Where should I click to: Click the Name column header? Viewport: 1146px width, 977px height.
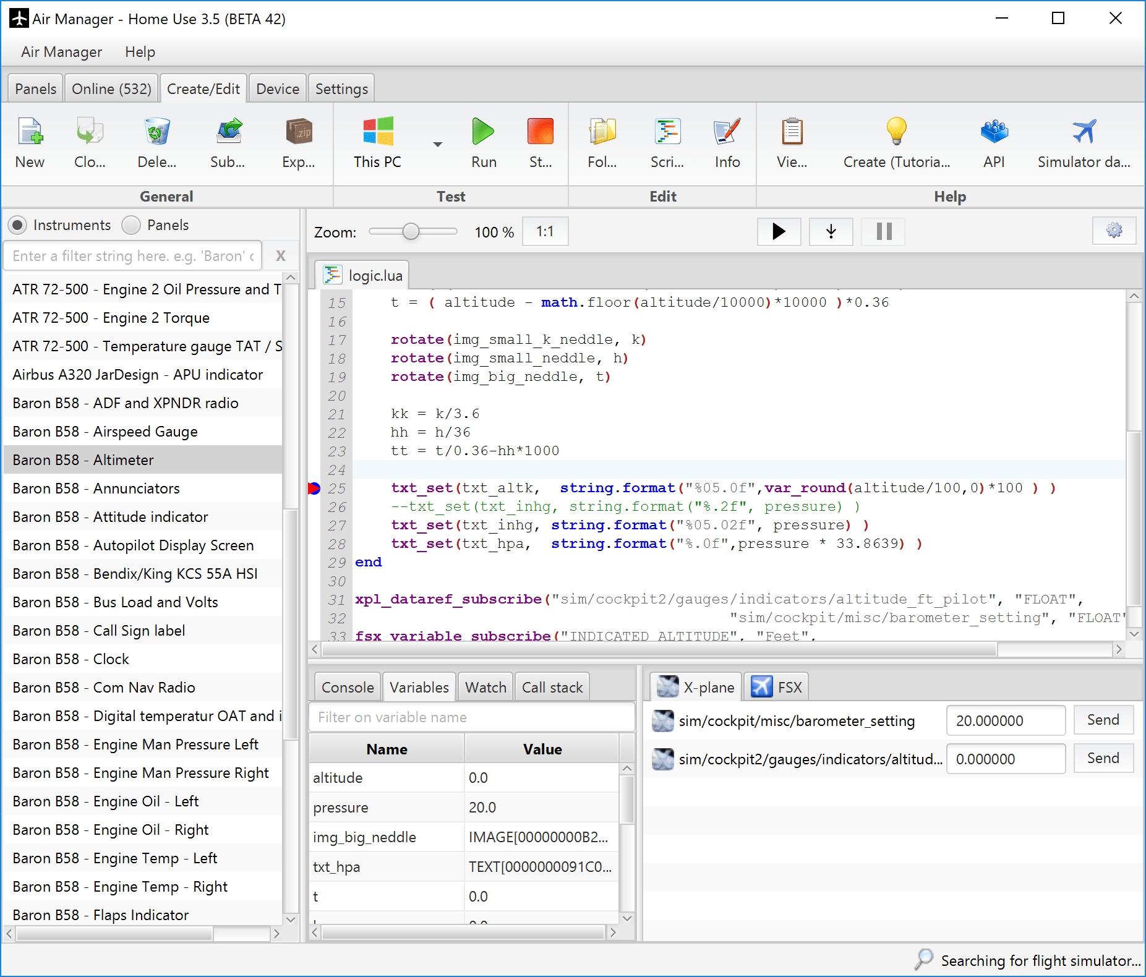[387, 749]
